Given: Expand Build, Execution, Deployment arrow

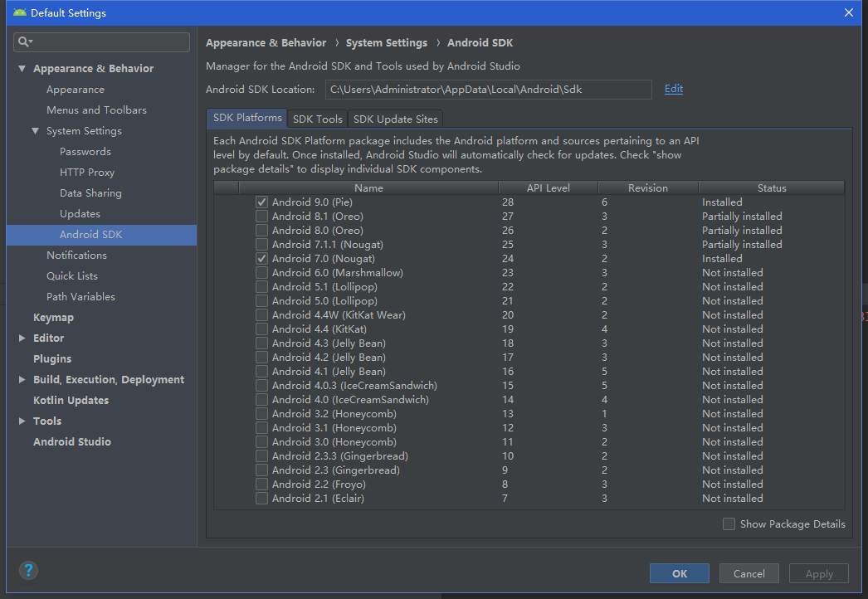Looking at the screenshot, I should (x=22, y=379).
